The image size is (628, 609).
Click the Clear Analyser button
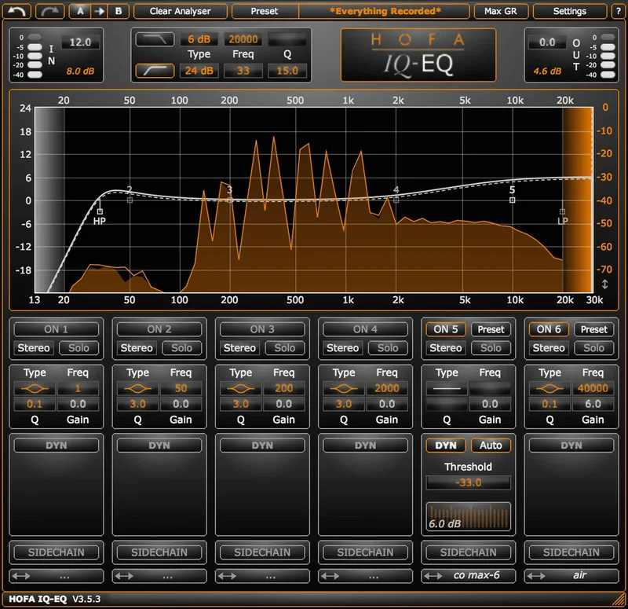pyautogui.click(x=181, y=11)
